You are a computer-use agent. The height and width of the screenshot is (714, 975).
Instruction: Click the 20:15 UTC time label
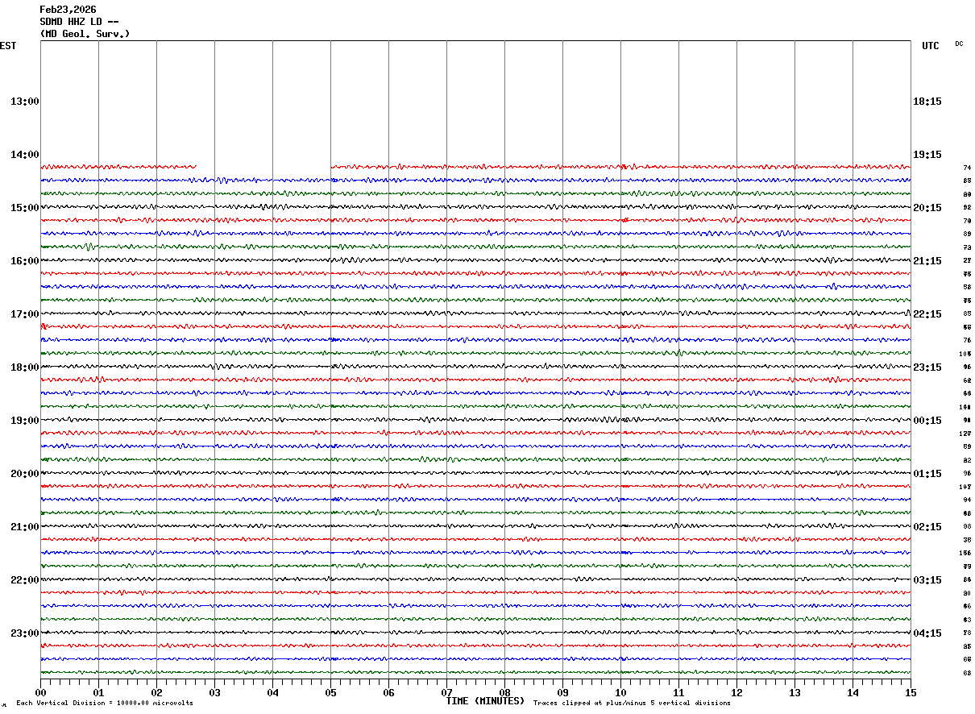pos(927,208)
